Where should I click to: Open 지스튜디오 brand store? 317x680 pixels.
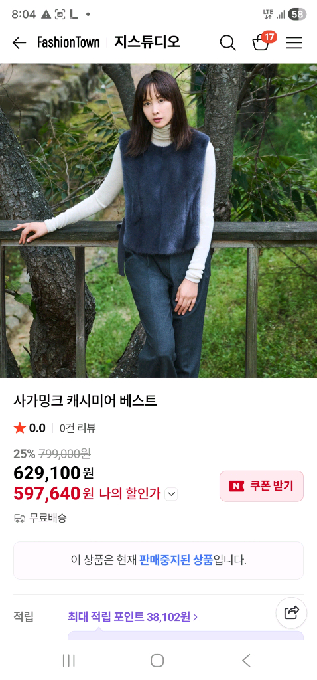[x=147, y=42]
